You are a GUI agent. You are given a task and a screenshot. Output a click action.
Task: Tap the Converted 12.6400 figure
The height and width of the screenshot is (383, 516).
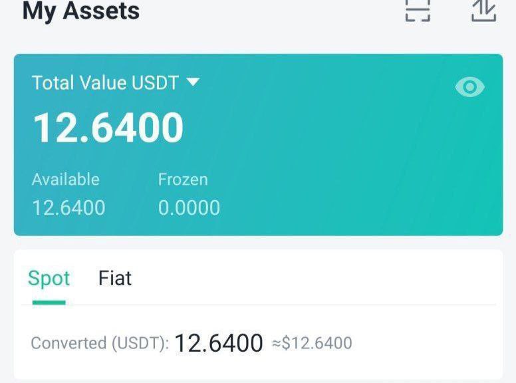tap(219, 343)
